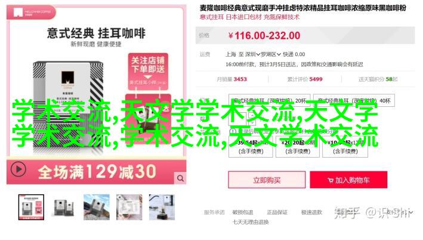423x240 pixels.
Task: Open the 累计评价 5499 reviews tab
Action: click(305, 79)
